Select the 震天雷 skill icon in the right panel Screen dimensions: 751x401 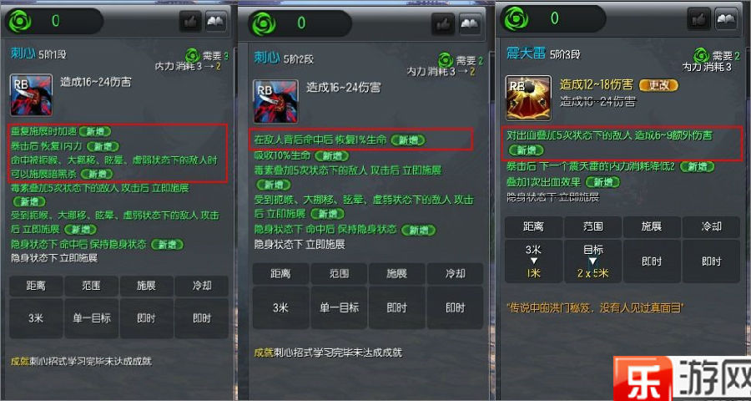pos(528,98)
